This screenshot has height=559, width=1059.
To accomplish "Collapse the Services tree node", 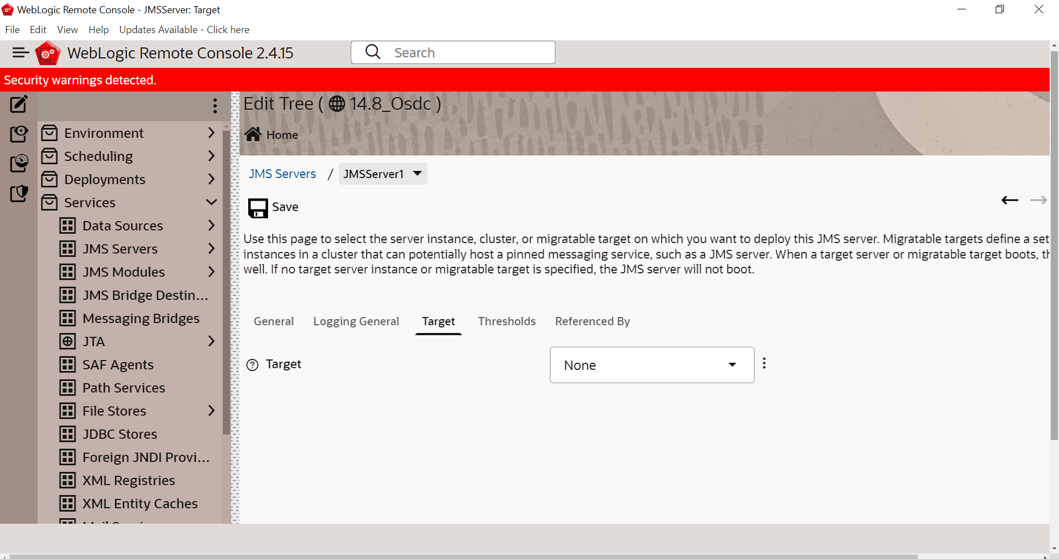I will point(211,202).
